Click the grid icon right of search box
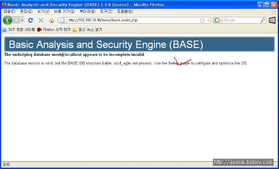This screenshot has height=169, width=279. 272,21
